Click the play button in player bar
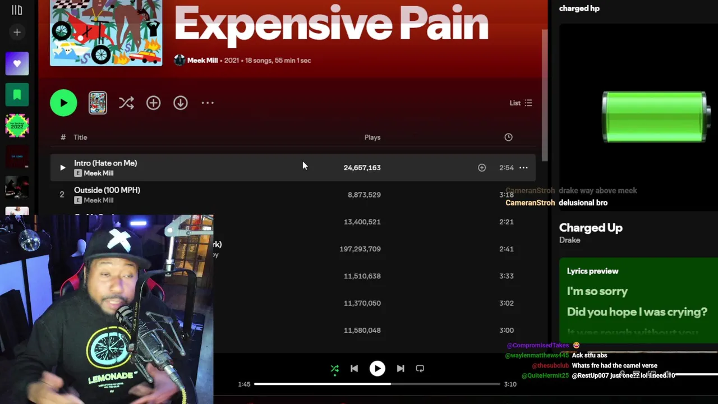718x404 pixels. pyautogui.click(x=377, y=369)
